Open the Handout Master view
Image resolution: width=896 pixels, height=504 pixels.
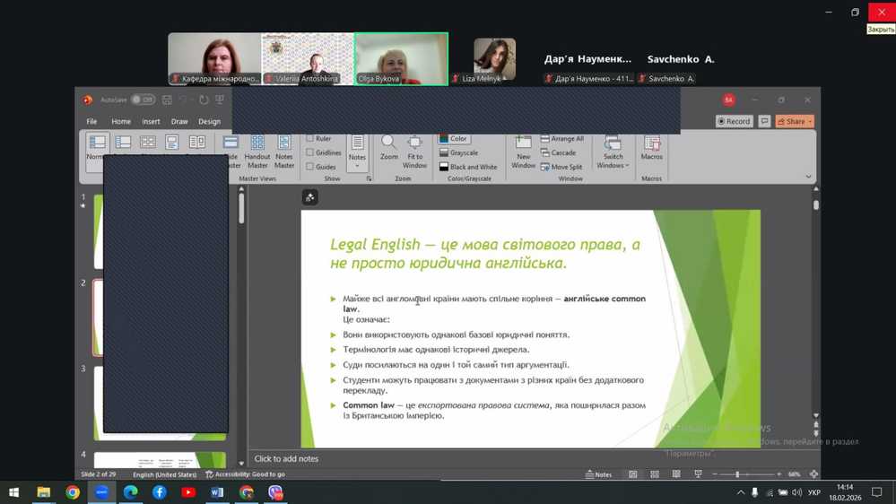click(257, 149)
